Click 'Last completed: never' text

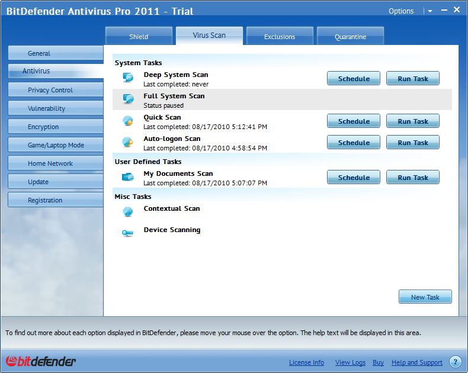click(x=176, y=84)
